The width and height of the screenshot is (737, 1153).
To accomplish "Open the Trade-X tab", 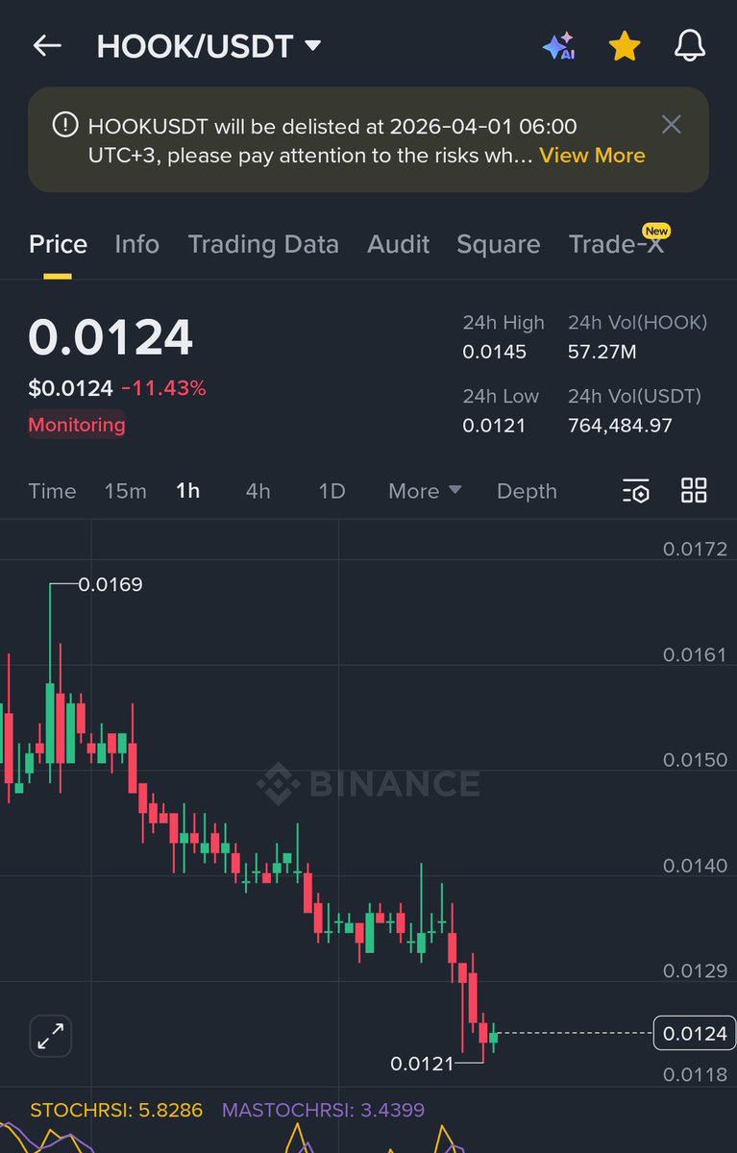I will pos(616,244).
